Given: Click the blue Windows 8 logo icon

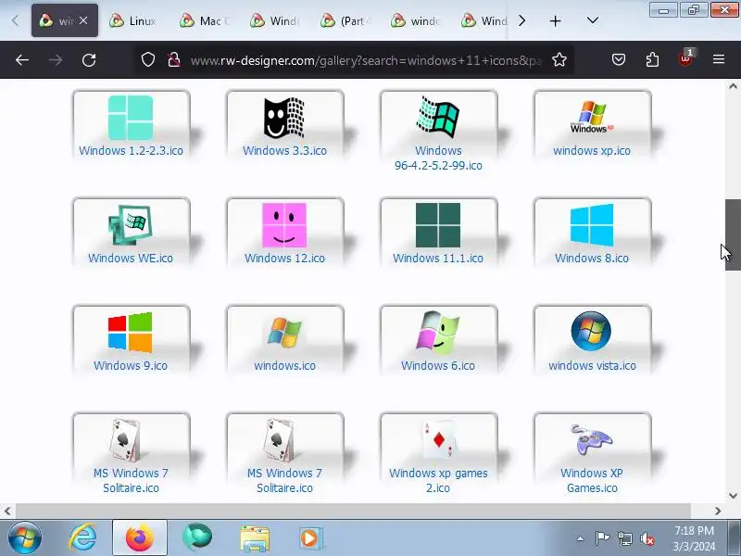Looking at the screenshot, I should pos(592,225).
